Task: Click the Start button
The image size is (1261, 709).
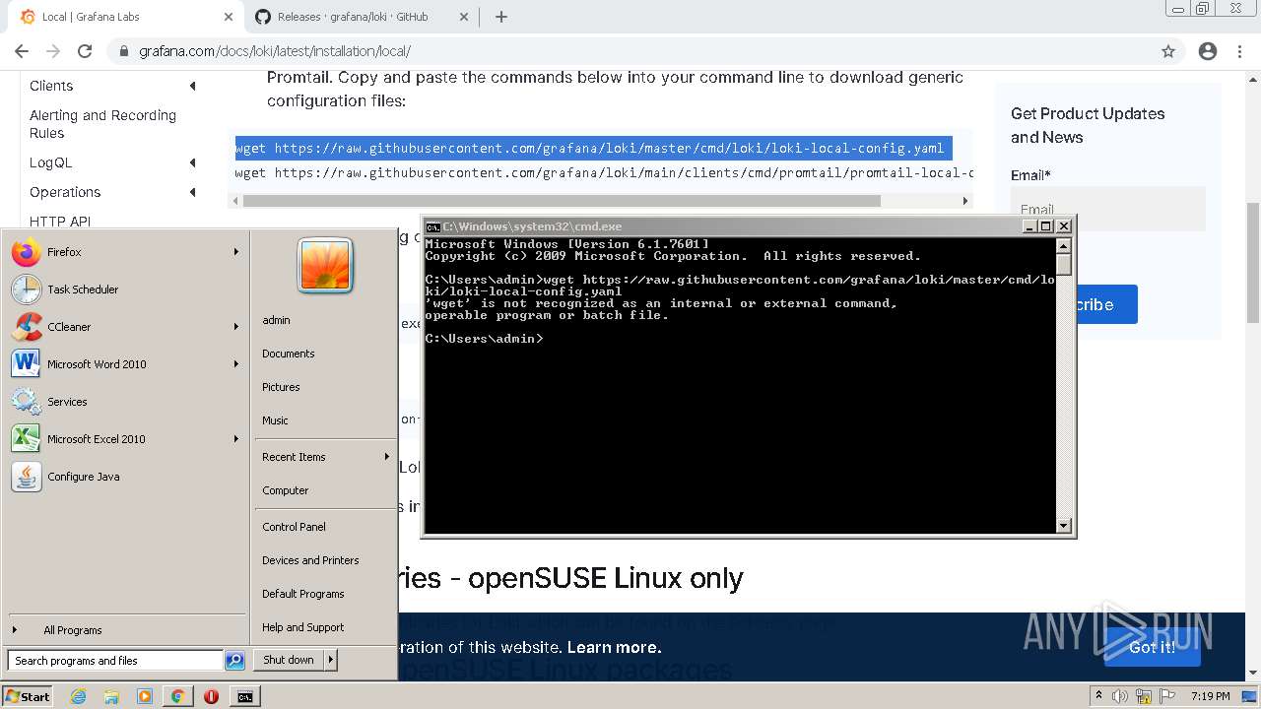Action: (x=28, y=696)
